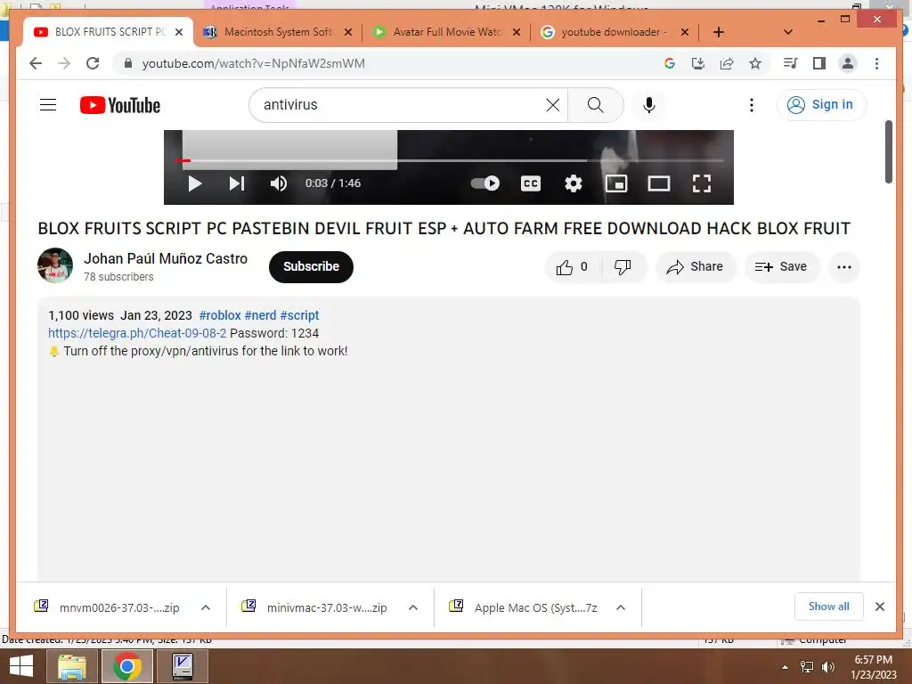The height and width of the screenshot is (684, 912).
Task: Switch to the Macintosh System Software tab
Action: 277,32
